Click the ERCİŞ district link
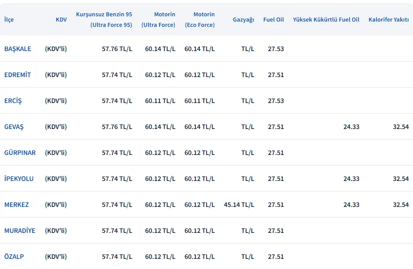413x269 pixels. pyautogui.click(x=13, y=101)
